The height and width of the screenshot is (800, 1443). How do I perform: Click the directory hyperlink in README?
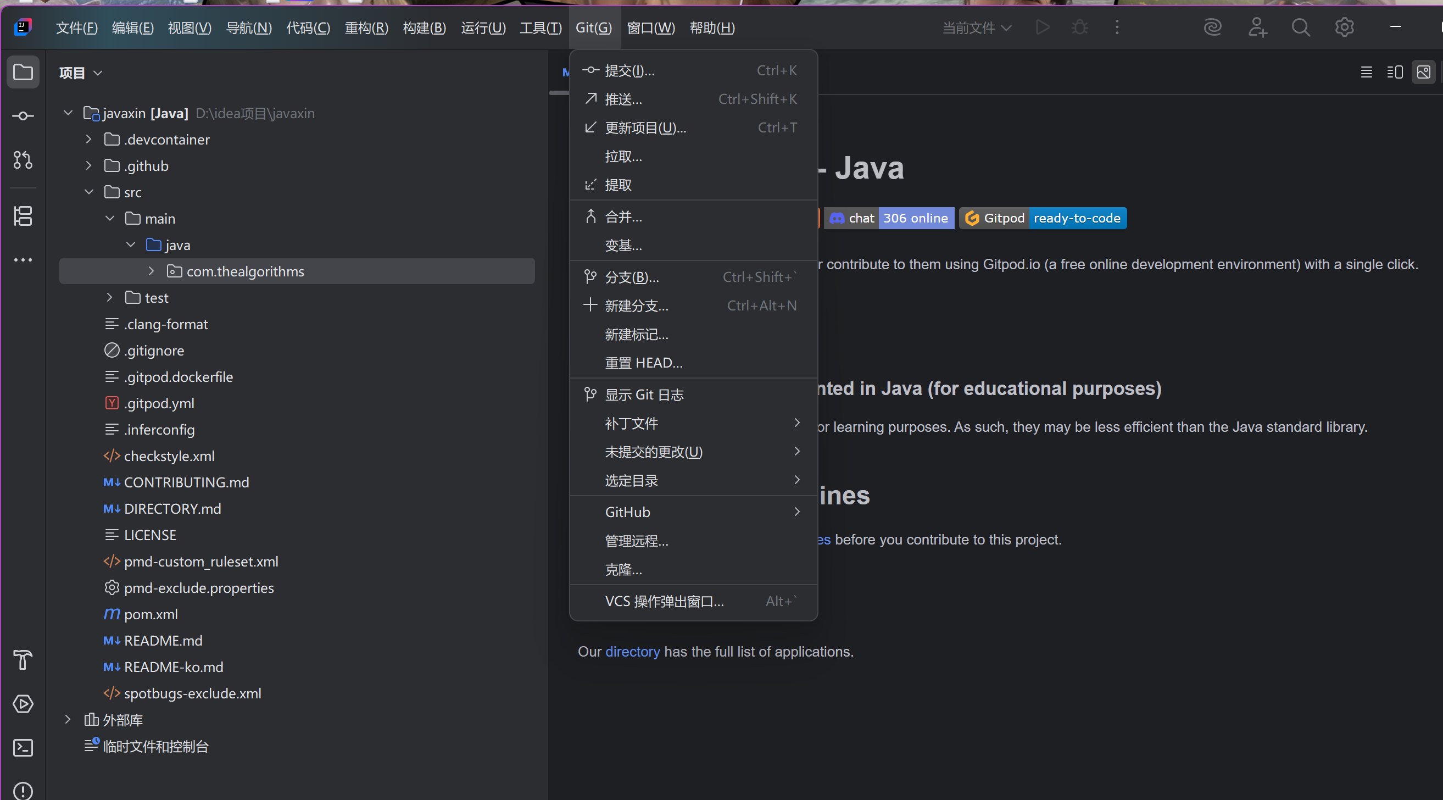click(x=632, y=652)
